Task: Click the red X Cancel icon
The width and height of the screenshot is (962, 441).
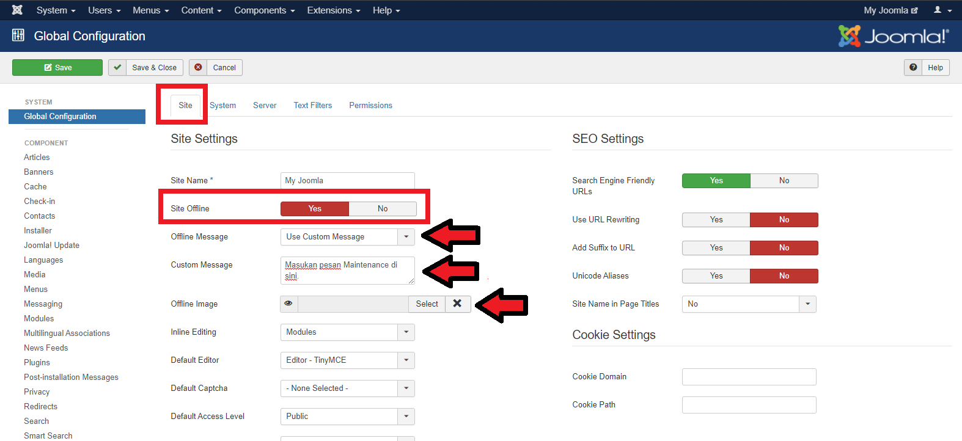Action: tap(198, 67)
